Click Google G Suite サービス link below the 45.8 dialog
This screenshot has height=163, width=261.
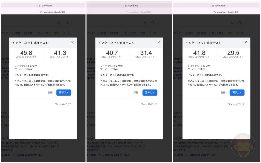30,155
